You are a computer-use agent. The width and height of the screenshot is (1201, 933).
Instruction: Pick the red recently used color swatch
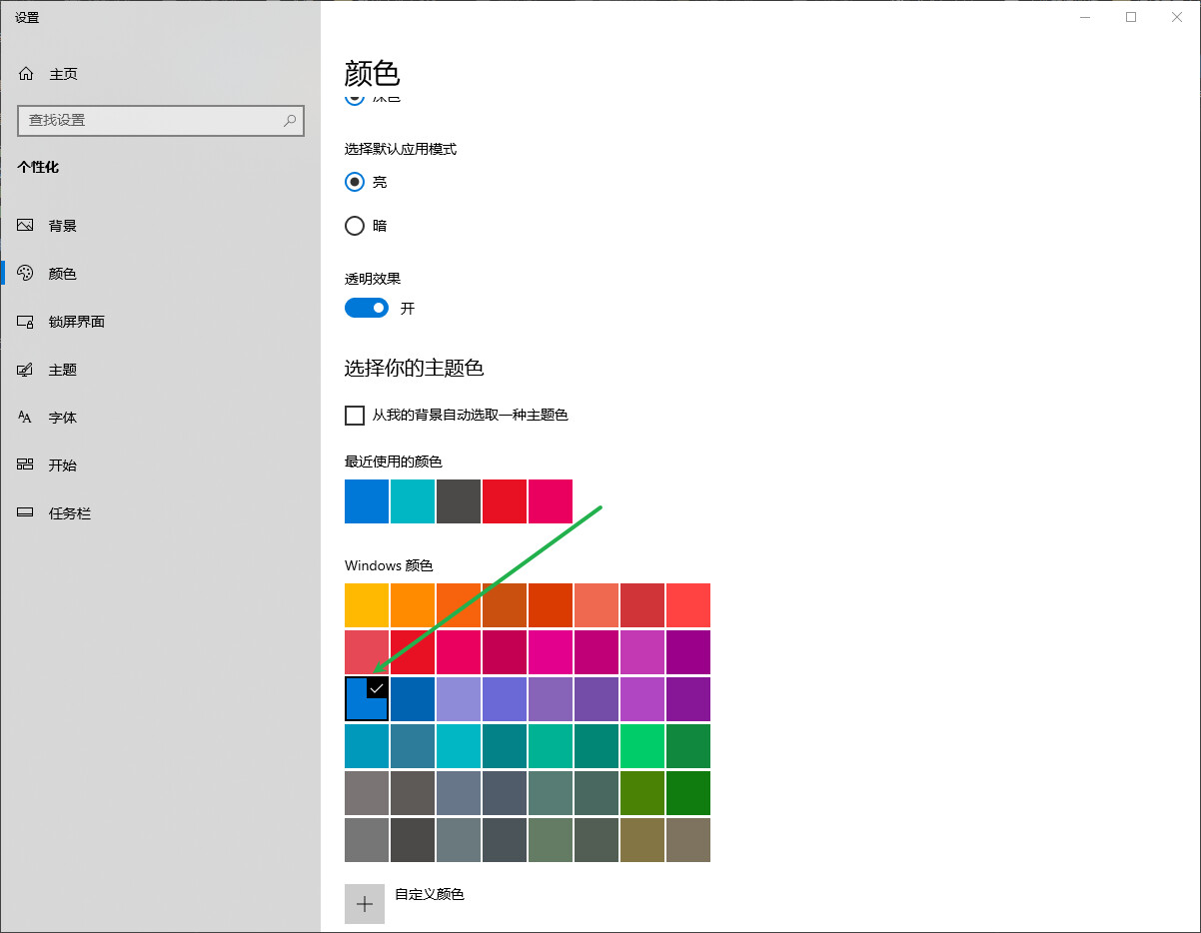[x=505, y=501]
